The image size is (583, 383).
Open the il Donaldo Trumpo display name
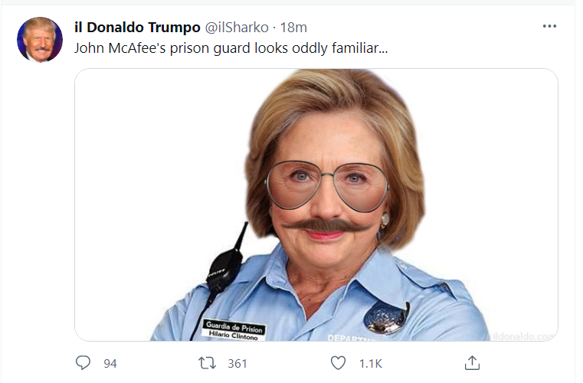point(136,27)
